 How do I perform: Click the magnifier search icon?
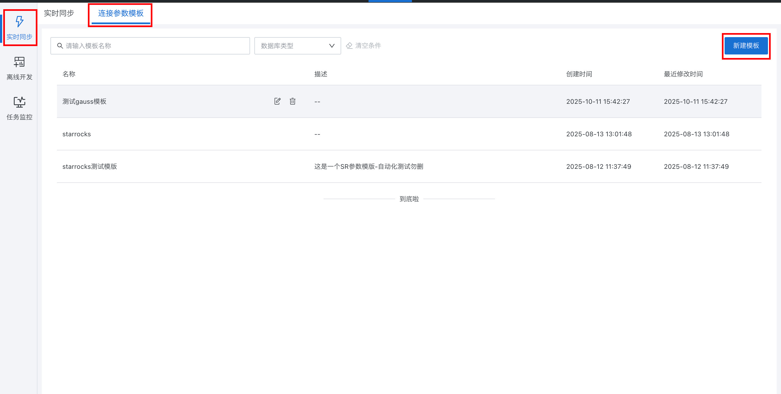click(60, 46)
